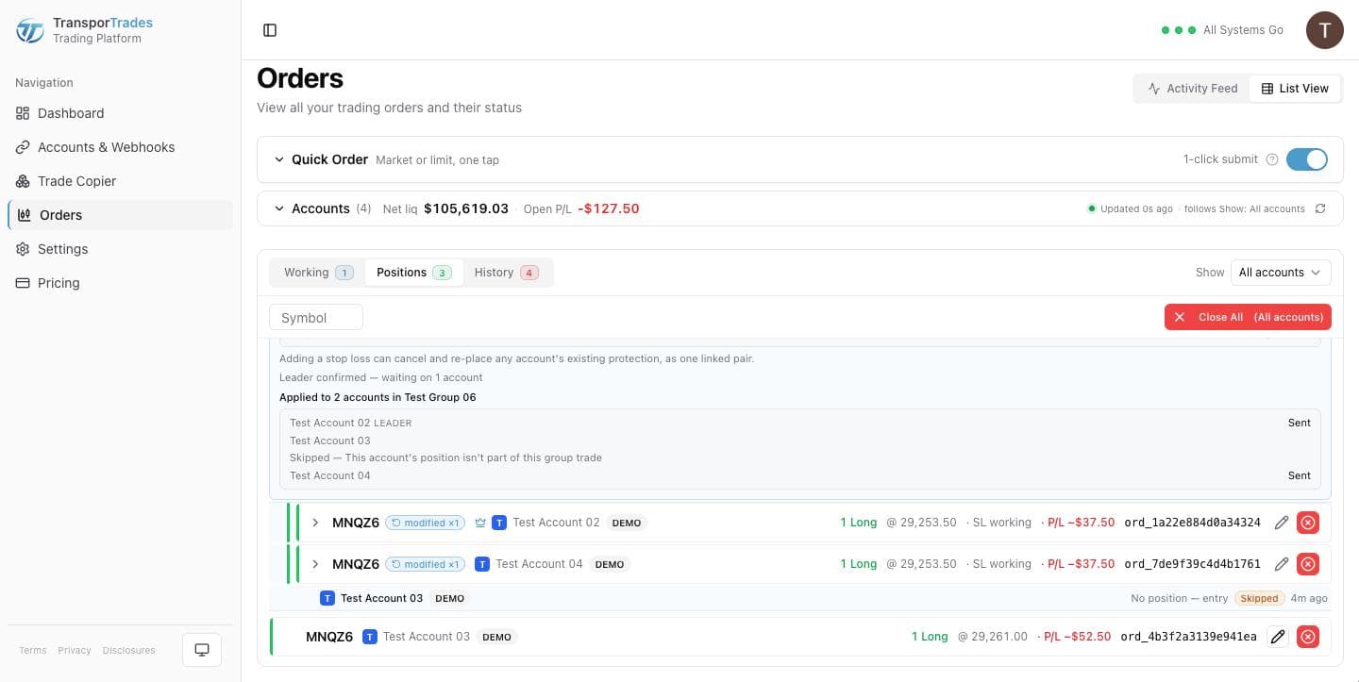Screen dimensions: 1359x682
Task: Click the modified ×1 badge on Test Account 02
Action: coord(426,523)
